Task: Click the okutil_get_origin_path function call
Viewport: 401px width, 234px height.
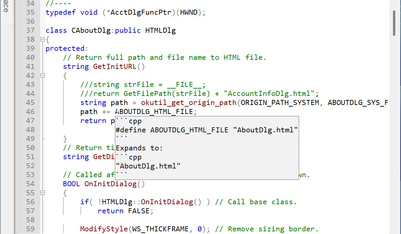Action: tap(188, 103)
